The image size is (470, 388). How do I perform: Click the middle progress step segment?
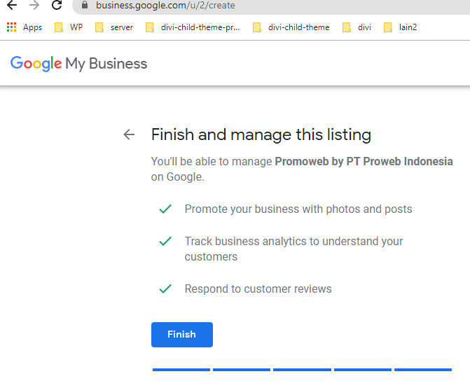coord(302,370)
